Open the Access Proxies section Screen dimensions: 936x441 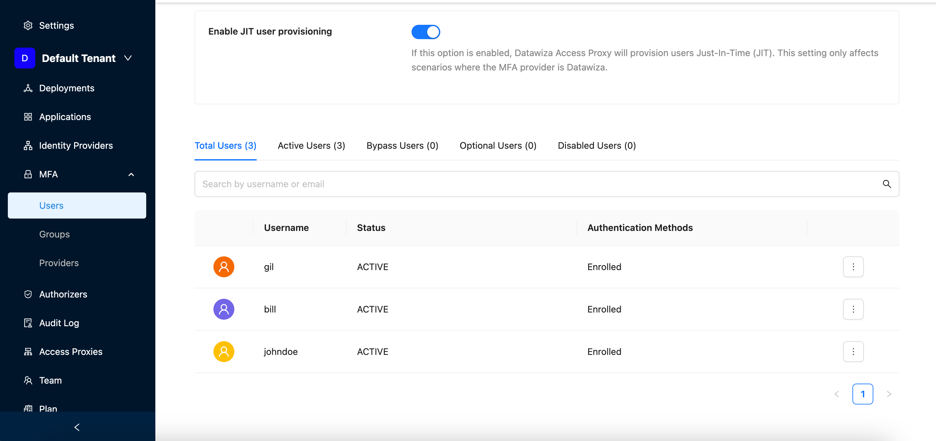70,351
